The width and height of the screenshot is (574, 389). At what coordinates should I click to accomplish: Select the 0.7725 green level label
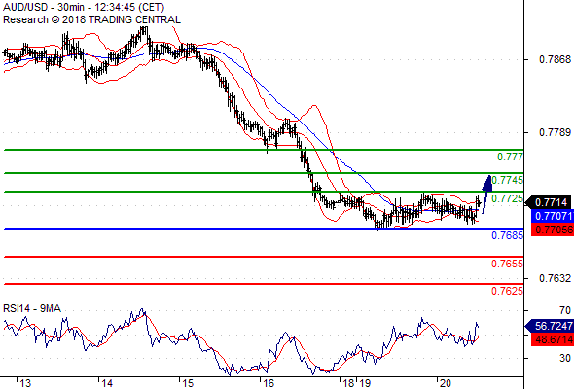[x=507, y=198]
